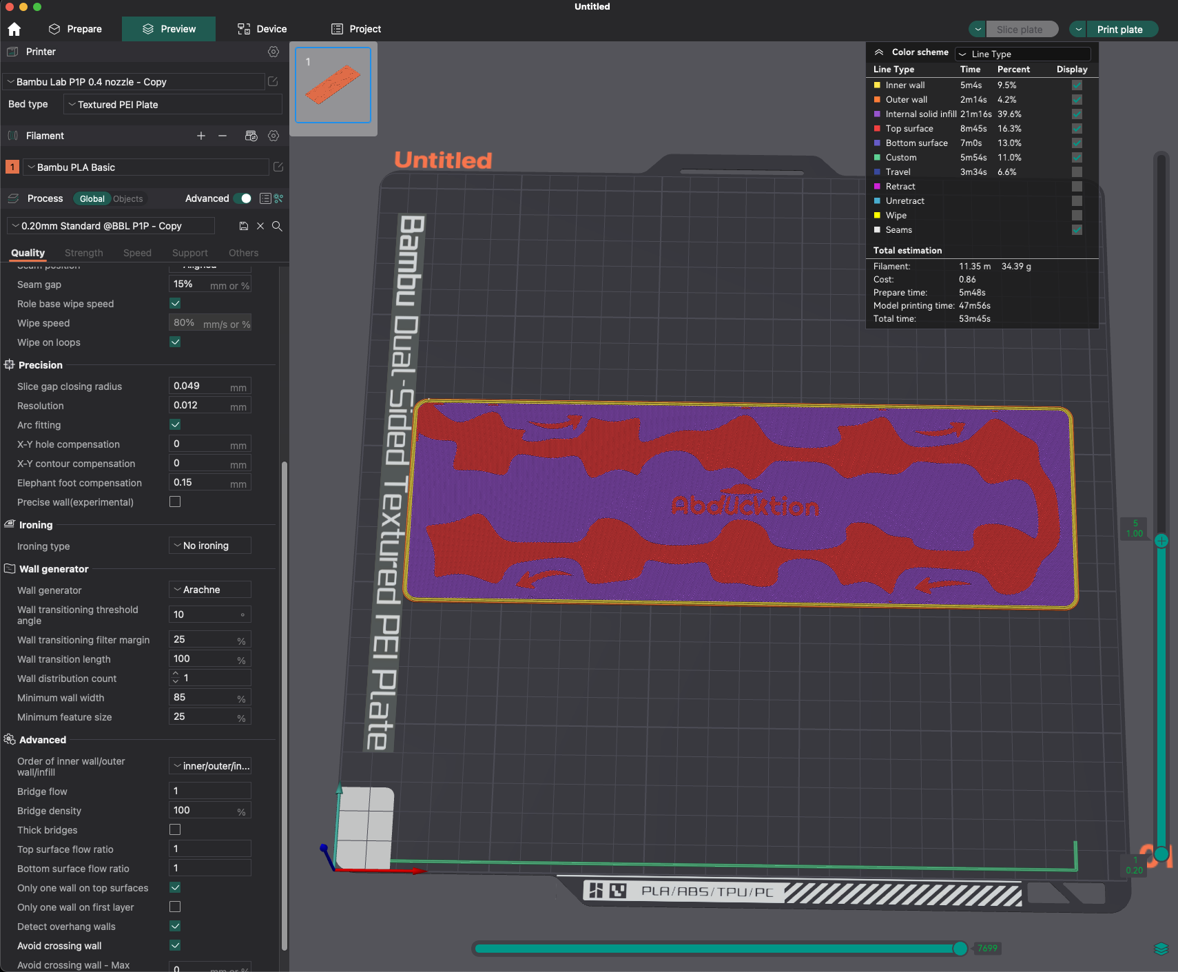Open the Slice plate options arrow
This screenshot has width=1178, height=972.
(978, 29)
